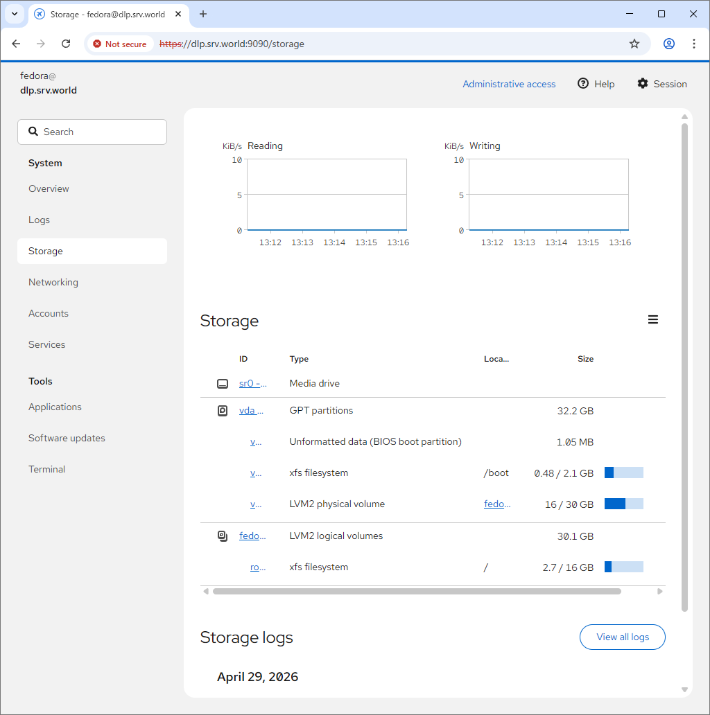
Task: Open the Accounts page
Action: click(49, 313)
